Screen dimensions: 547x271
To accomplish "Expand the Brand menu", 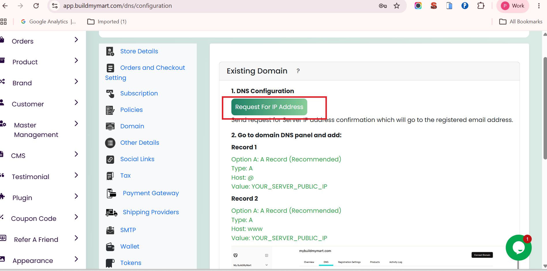I will click(x=76, y=82).
